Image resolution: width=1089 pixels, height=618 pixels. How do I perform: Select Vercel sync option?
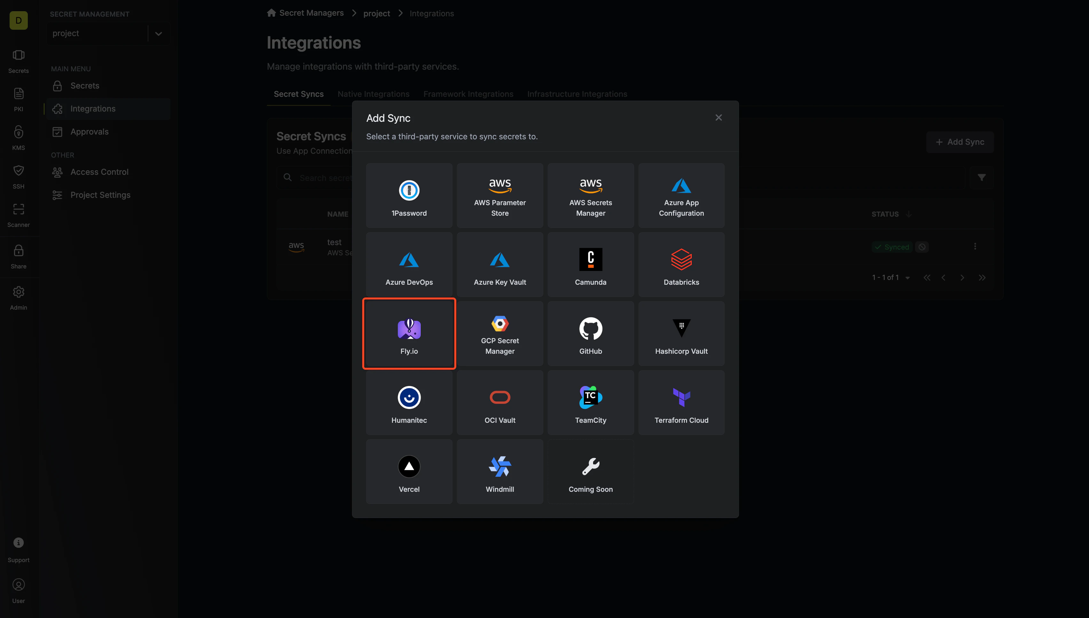point(409,472)
